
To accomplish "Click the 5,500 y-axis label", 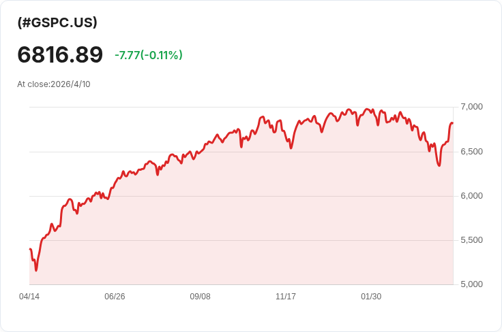I will (471, 240).
